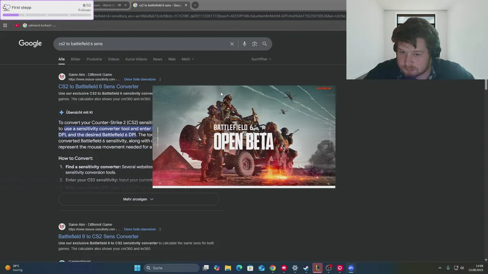The height and width of the screenshot is (274, 488).
Task: Click 'Find a sensitivity converter:' list item
Action: point(93,167)
